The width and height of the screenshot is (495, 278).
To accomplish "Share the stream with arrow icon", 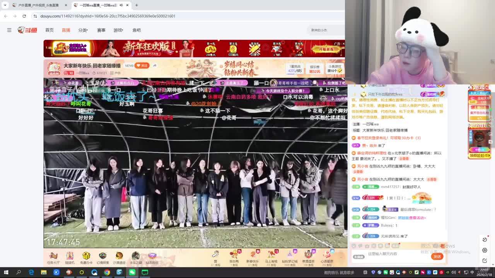I will pyautogui.click(x=155, y=66).
